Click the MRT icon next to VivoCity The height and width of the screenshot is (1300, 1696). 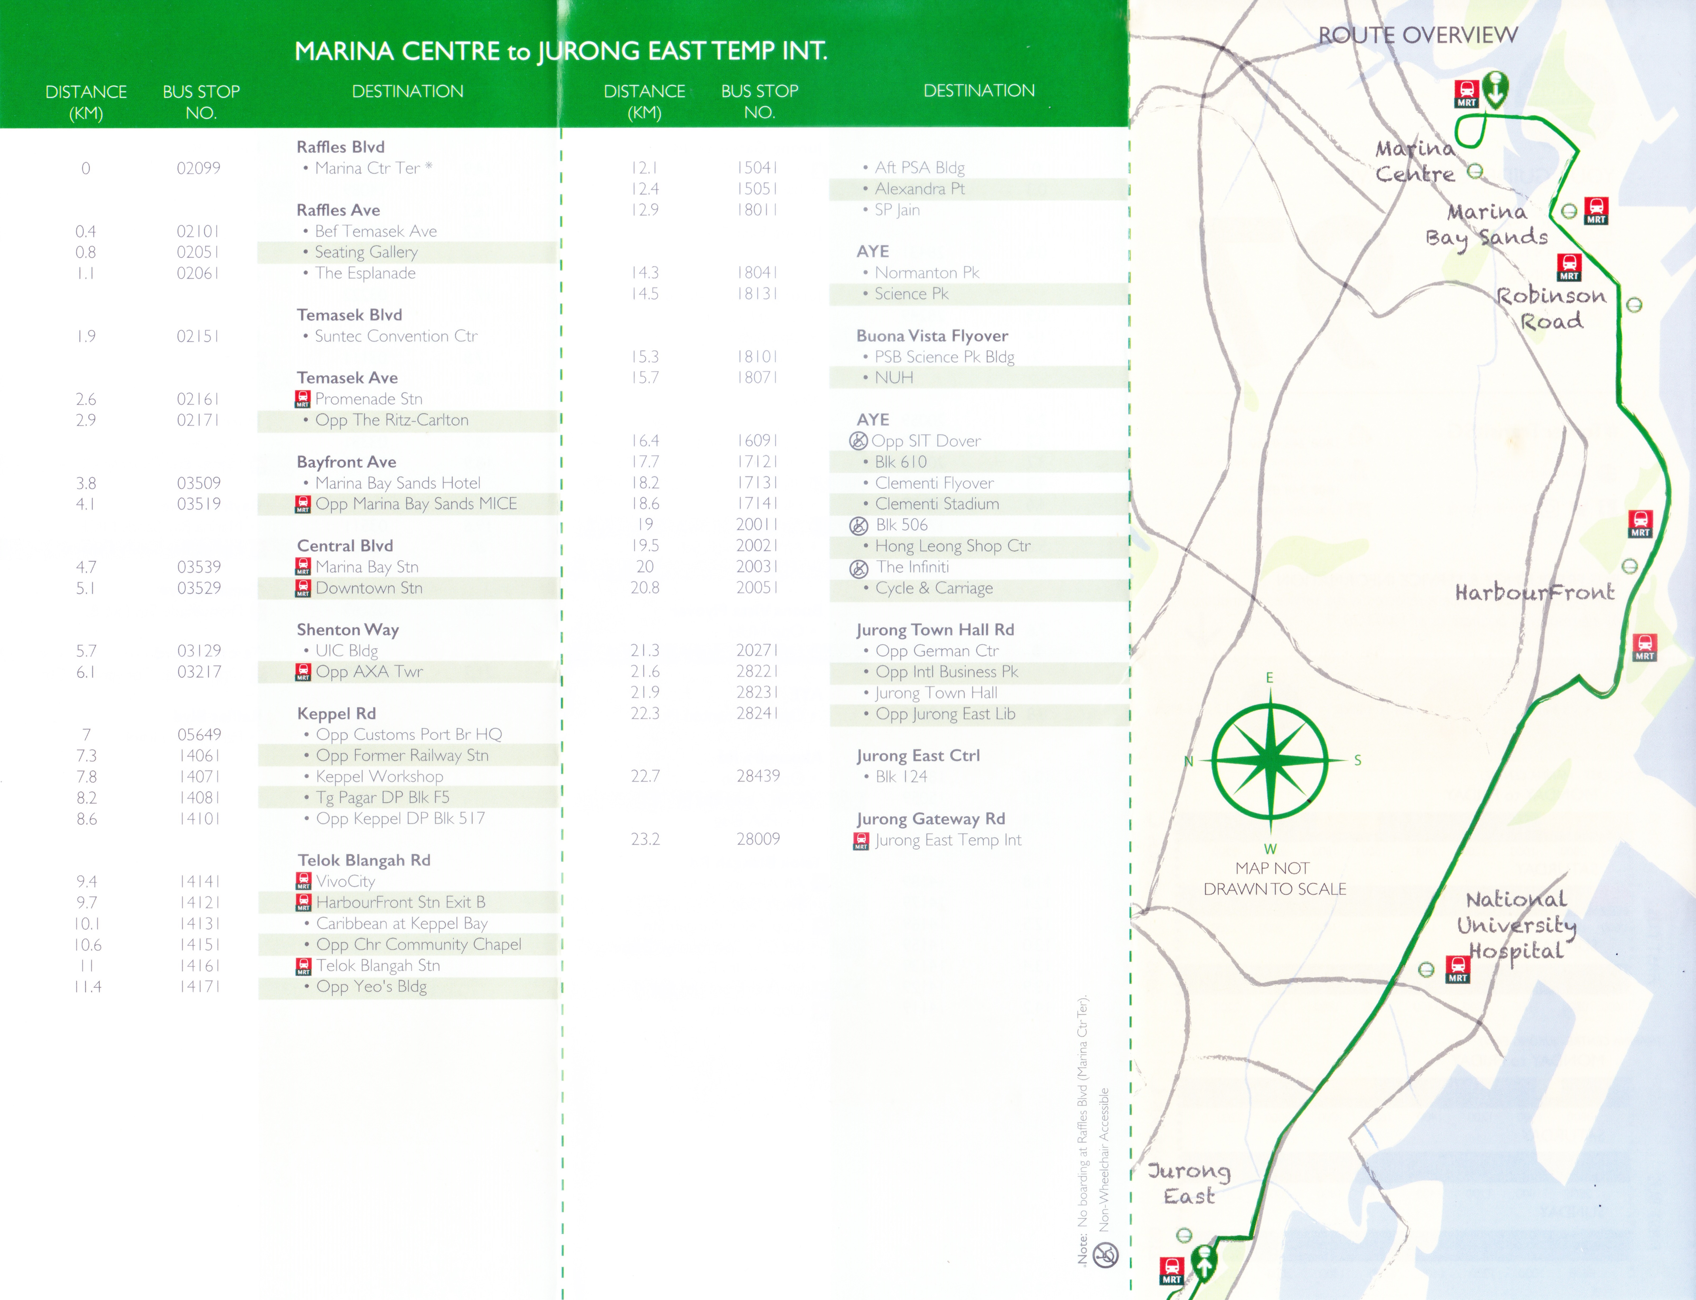click(x=304, y=881)
